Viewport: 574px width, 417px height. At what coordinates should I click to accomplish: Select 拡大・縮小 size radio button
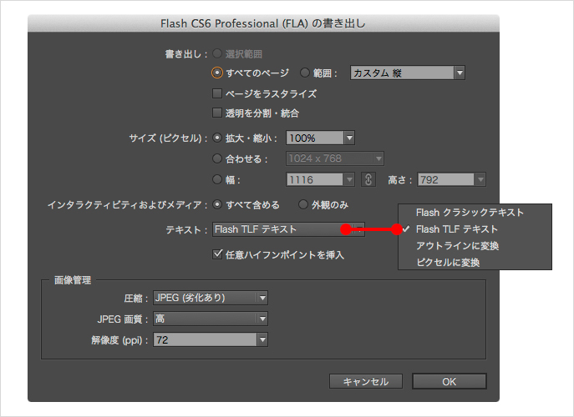click(217, 138)
